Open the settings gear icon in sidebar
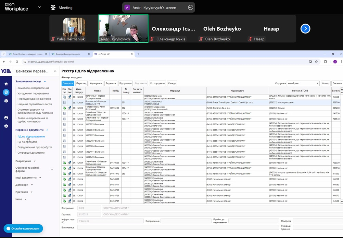This screenshot has width=343, height=238. (6, 126)
